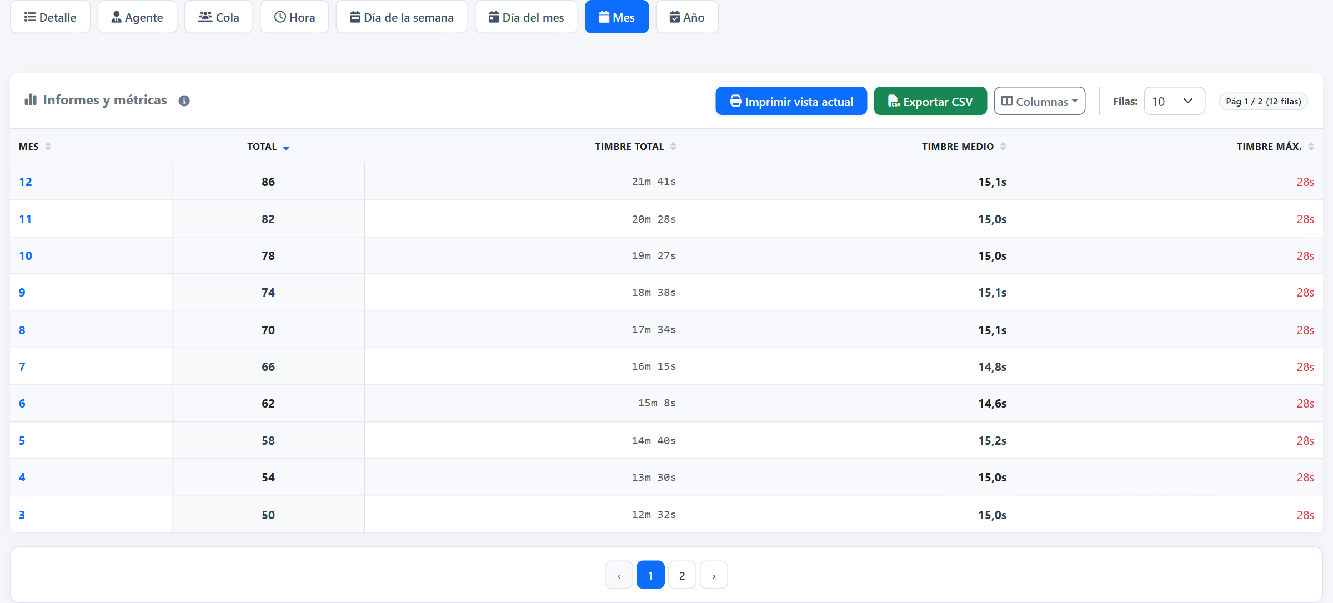This screenshot has height=603, width=1333.
Task: Open month 12 link
Action: [x=26, y=182]
